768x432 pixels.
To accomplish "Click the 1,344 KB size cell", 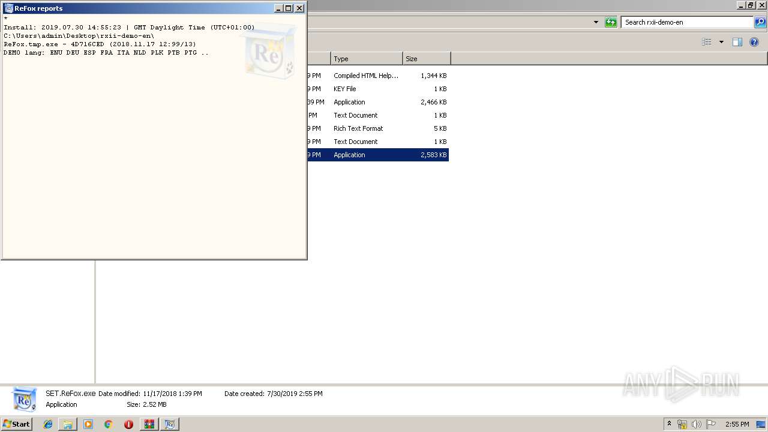I will click(433, 76).
